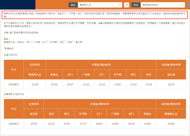Click 江门 header in G6046/7 table
The width and height of the screenshot is (190, 136).
click(x=99, y=114)
